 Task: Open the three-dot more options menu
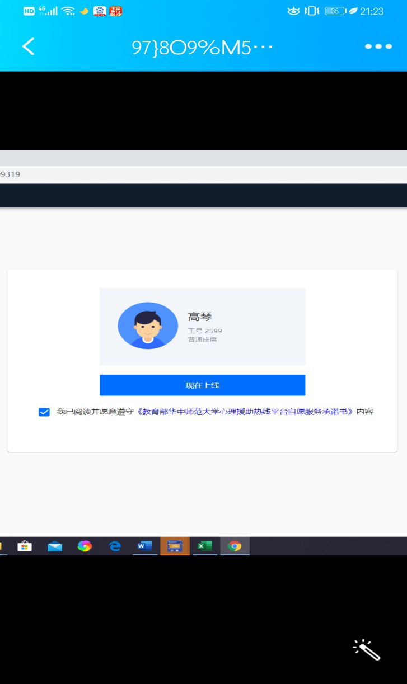pyautogui.click(x=378, y=46)
